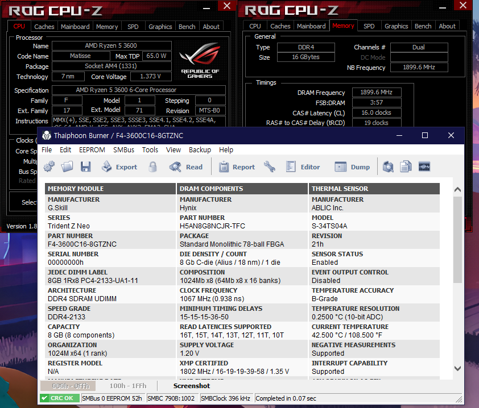Click thermal sensor model 'S-34TS04A'
Viewport: 479px width, 408px height.
pyautogui.click(x=329, y=226)
